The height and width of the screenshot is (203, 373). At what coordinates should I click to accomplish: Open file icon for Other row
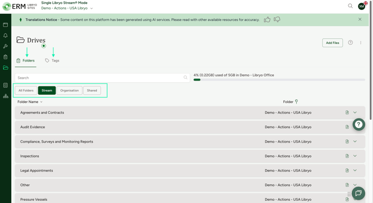pyautogui.click(x=347, y=185)
